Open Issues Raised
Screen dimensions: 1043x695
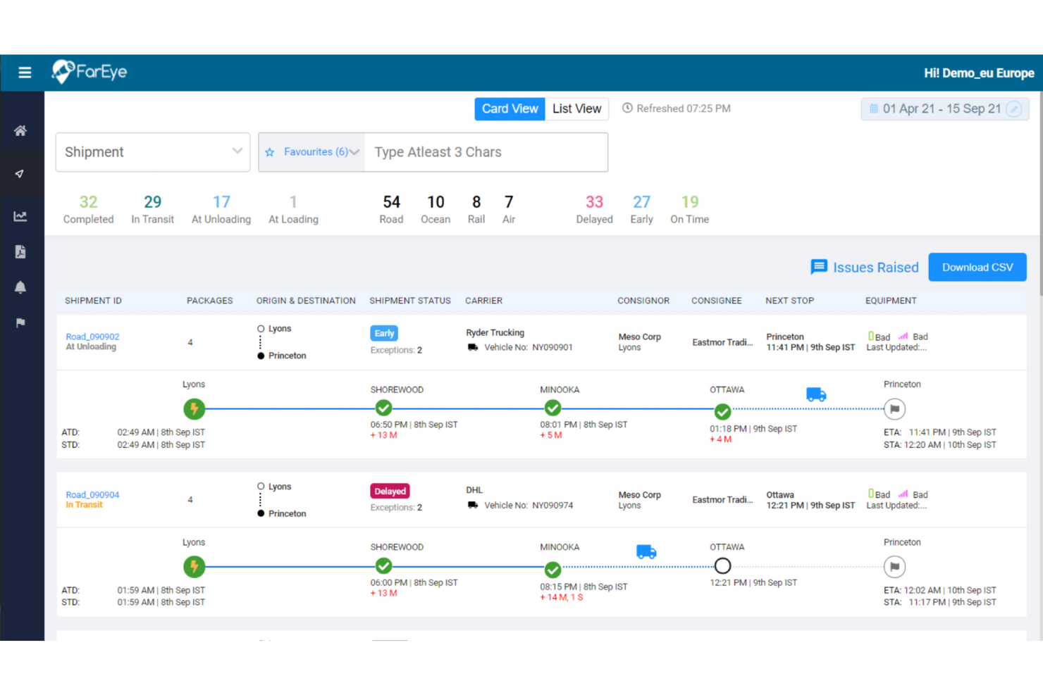[x=865, y=267]
